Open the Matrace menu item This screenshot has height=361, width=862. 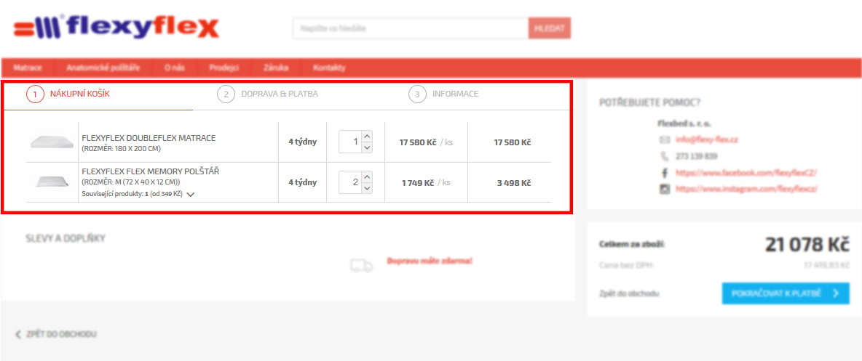tap(28, 68)
